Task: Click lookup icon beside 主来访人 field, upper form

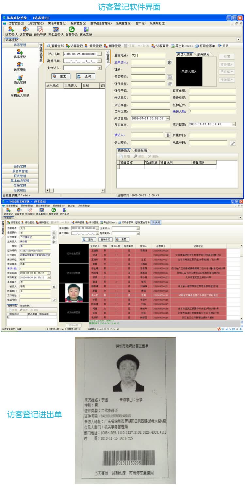Action: pos(170,62)
